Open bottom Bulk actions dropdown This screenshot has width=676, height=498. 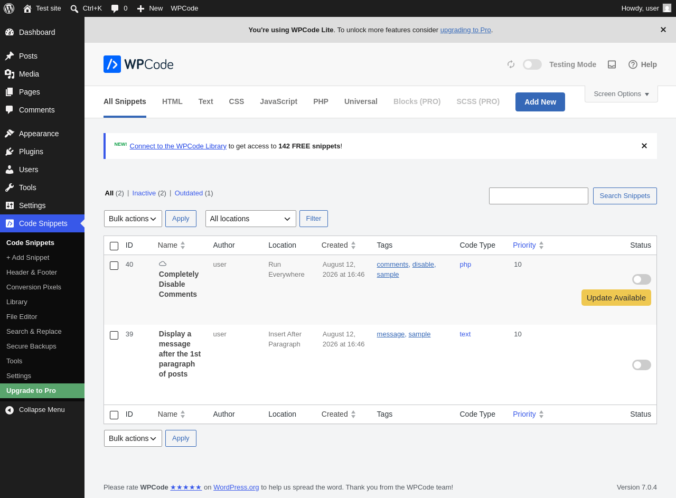click(133, 438)
